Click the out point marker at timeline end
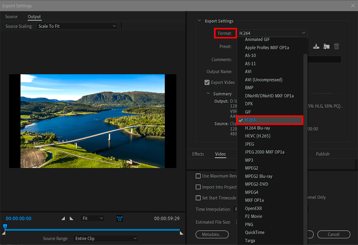This screenshot has width=358, height=245. click(x=181, y=233)
